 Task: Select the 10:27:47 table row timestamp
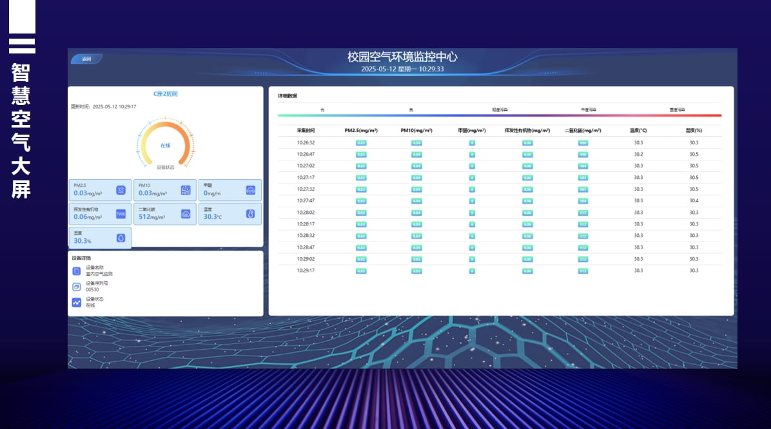click(x=306, y=201)
